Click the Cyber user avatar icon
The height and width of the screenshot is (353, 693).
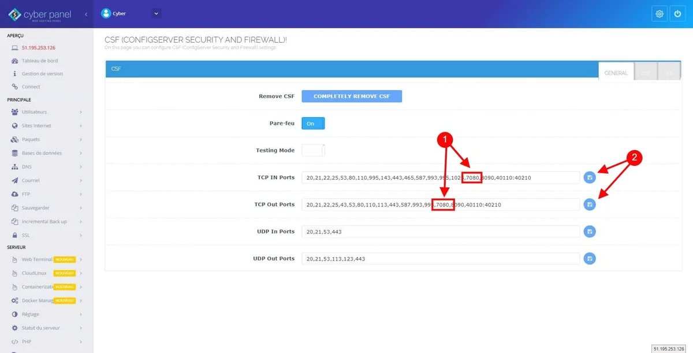pos(106,13)
